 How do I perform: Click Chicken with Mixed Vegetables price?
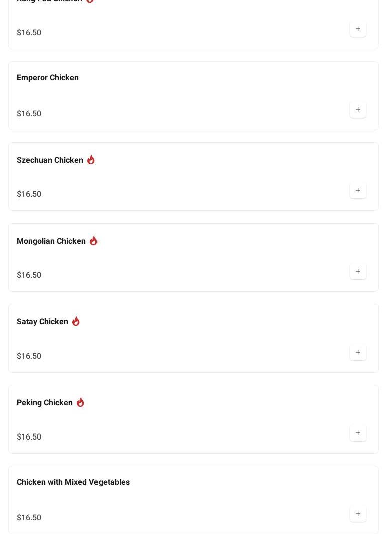pyautogui.click(x=29, y=518)
